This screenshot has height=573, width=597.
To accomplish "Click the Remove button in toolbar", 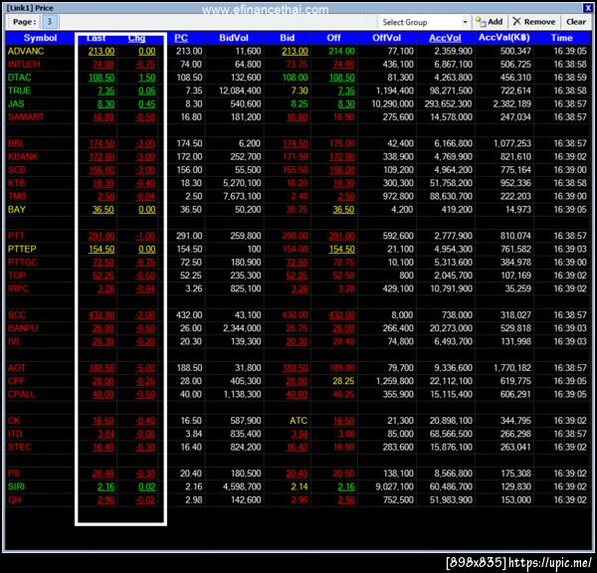I will tap(533, 22).
